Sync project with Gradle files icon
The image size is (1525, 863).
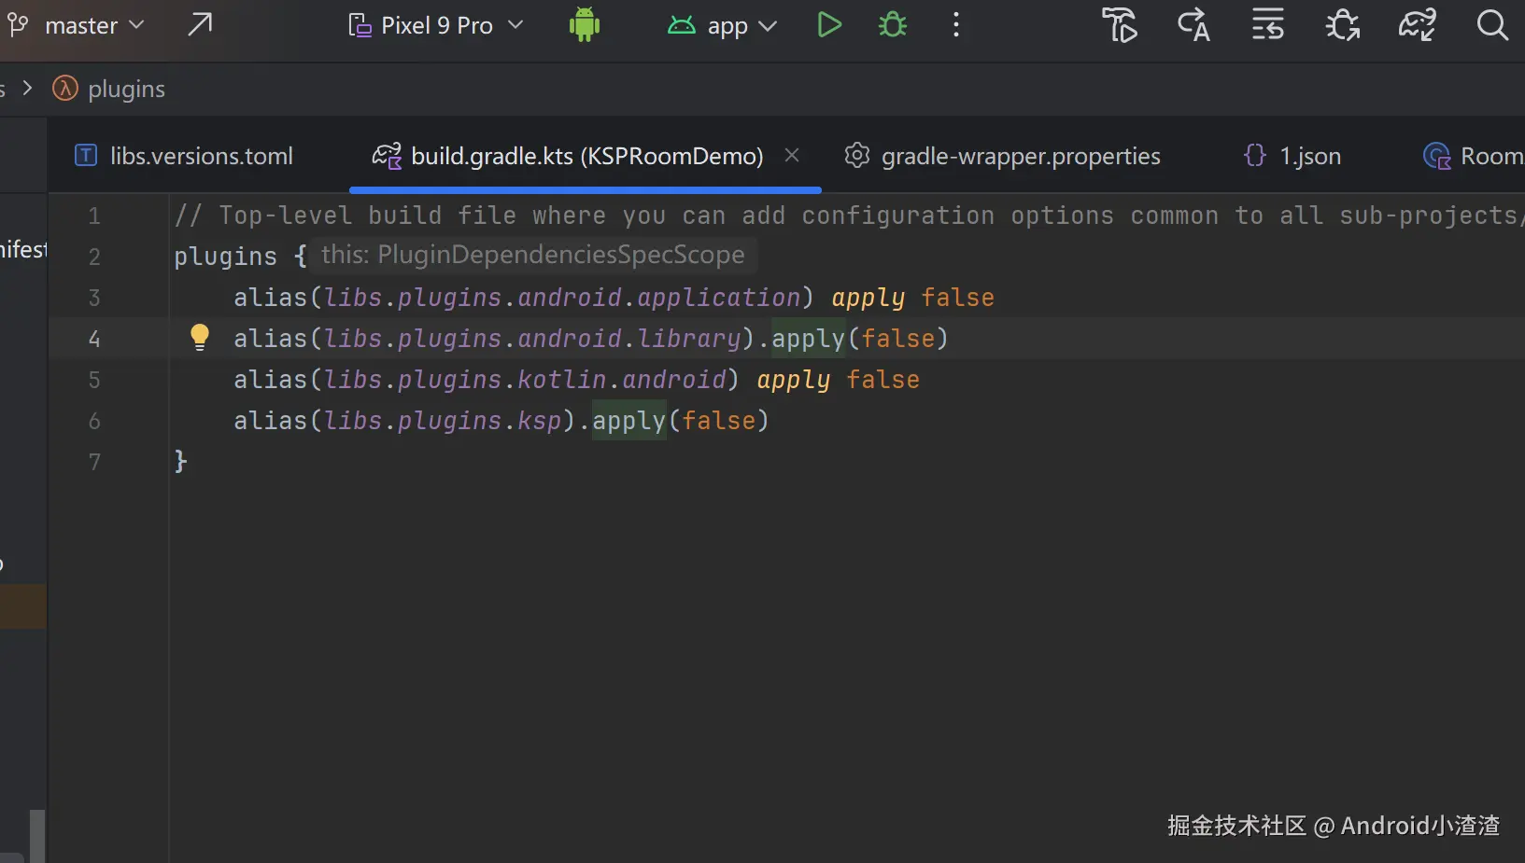tap(1417, 25)
